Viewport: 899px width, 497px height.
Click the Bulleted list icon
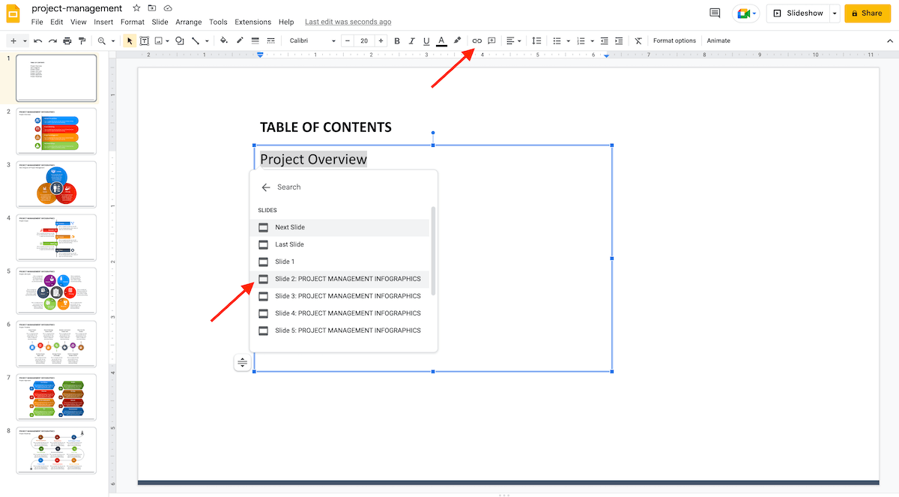tap(556, 40)
